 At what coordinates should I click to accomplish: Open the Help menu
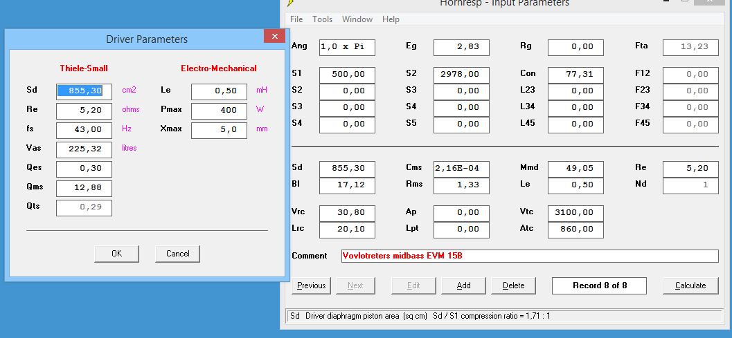(391, 19)
